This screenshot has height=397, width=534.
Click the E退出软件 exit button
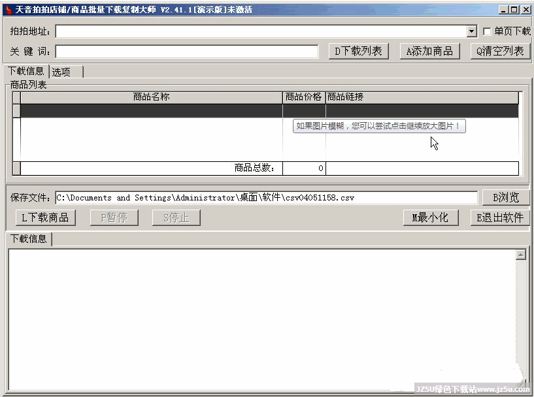pos(500,217)
